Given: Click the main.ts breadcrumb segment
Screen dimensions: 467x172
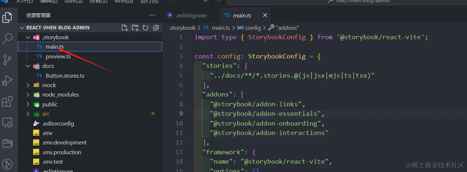Looking at the screenshot, I should click(x=221, y=28).
